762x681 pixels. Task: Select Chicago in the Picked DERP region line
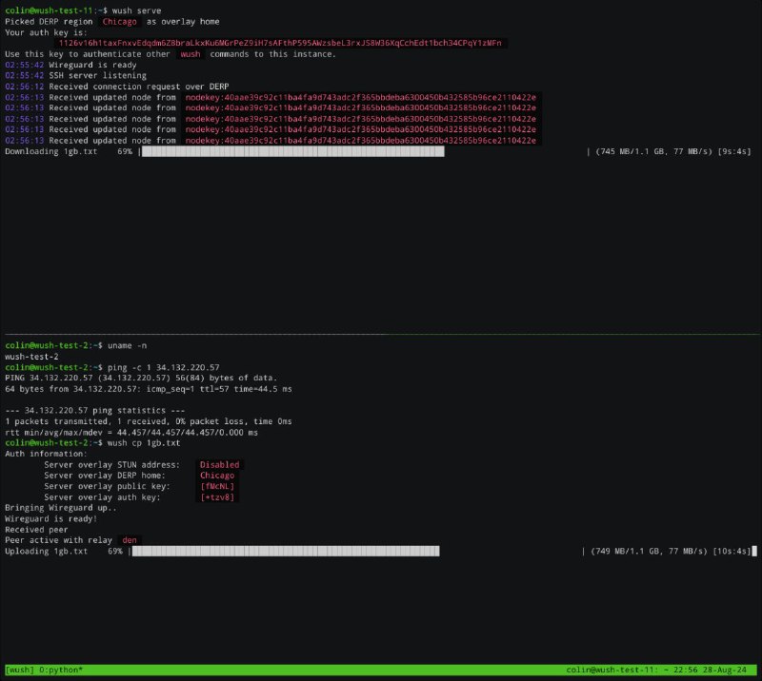tap(121, 20)
